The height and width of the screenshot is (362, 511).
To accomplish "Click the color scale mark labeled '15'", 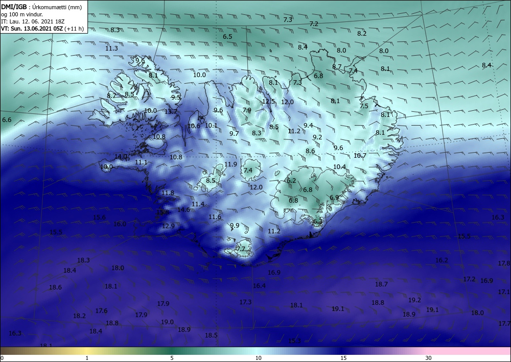I will (343, 358).
